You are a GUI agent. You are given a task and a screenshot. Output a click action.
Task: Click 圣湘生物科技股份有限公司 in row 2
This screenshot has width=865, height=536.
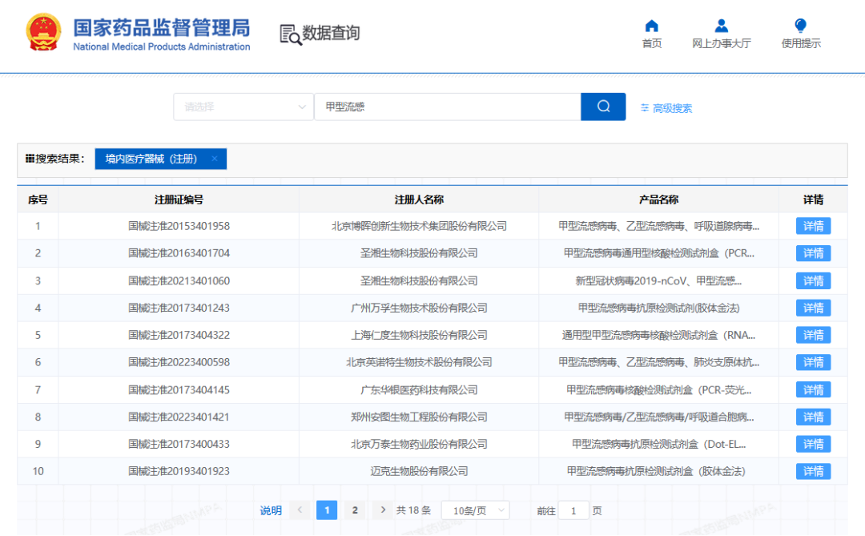coord(419,253)
